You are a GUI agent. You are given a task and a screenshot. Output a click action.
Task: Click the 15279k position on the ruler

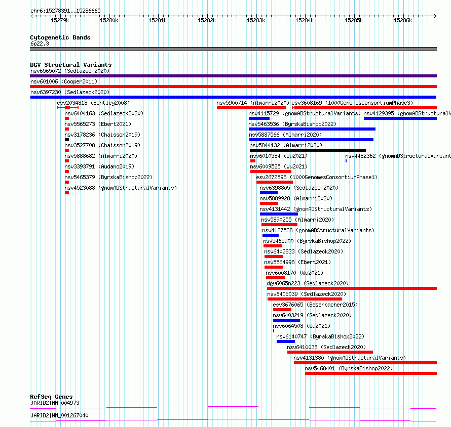[x=60, y=20]
